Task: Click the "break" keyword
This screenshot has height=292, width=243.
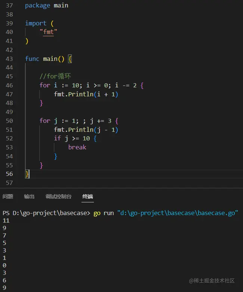Action: click(77, 147)
